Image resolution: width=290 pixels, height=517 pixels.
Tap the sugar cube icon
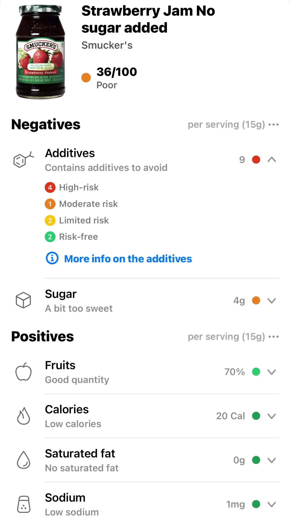tap(23, 300)
